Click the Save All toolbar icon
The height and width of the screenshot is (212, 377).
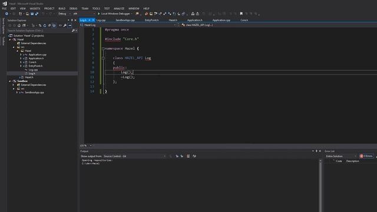pyautogui.click(x=37, y=14)
